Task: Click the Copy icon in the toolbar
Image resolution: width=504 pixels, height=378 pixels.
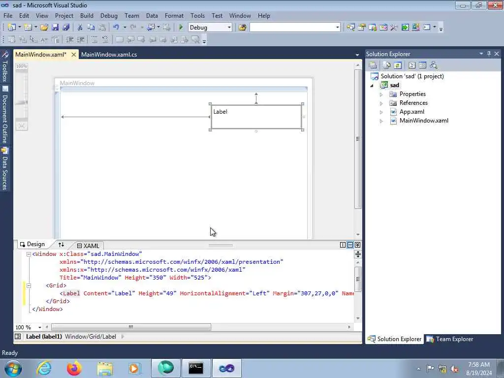Action: point(91,28)
